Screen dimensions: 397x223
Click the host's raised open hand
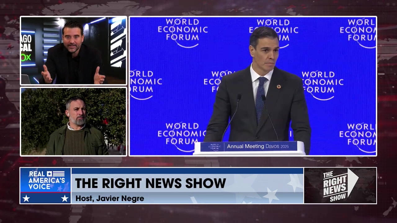[47, 74]
